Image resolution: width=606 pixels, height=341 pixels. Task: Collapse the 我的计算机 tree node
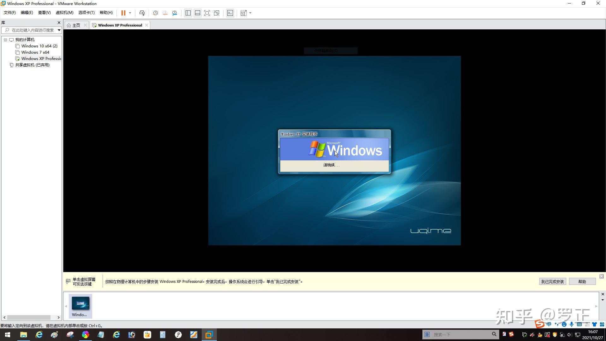(5, 39)
